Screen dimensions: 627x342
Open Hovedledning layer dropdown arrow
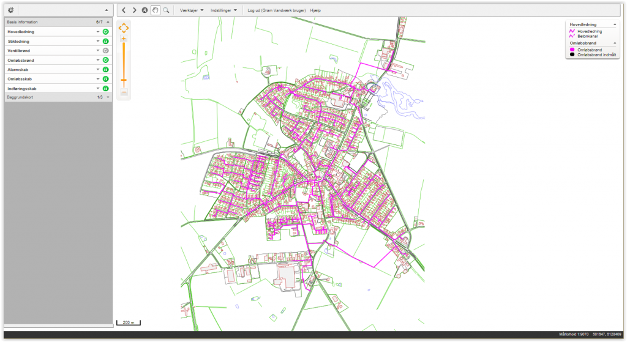[97, 32]
